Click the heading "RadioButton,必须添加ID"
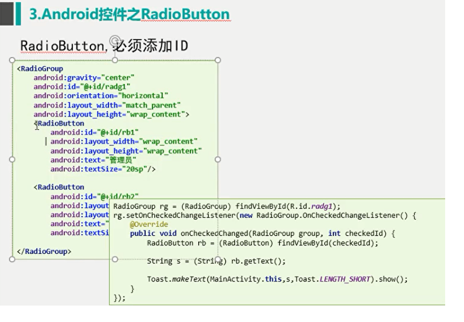 (104, 46)
